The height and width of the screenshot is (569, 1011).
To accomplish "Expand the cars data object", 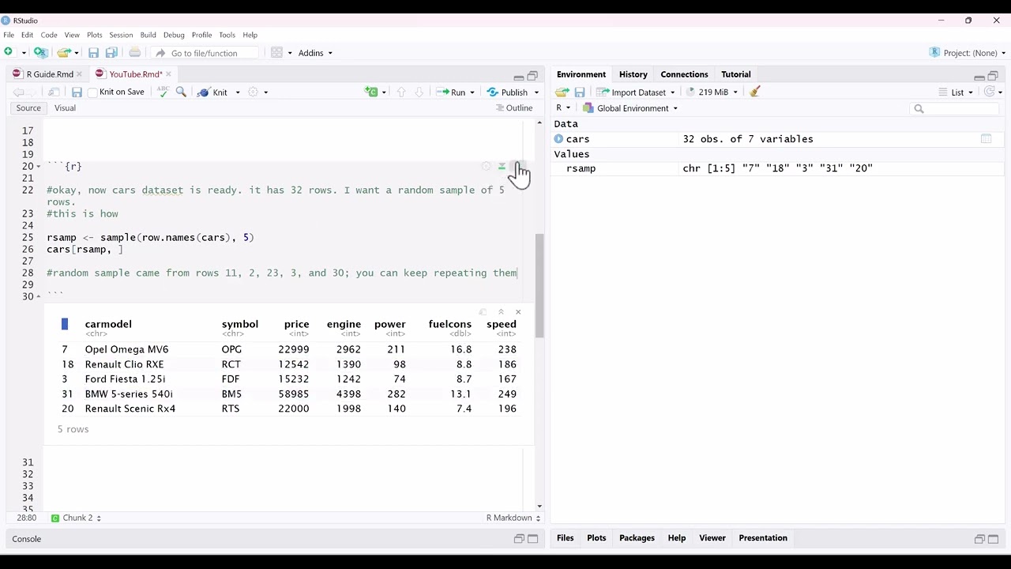I will click(x=559, y=139).
